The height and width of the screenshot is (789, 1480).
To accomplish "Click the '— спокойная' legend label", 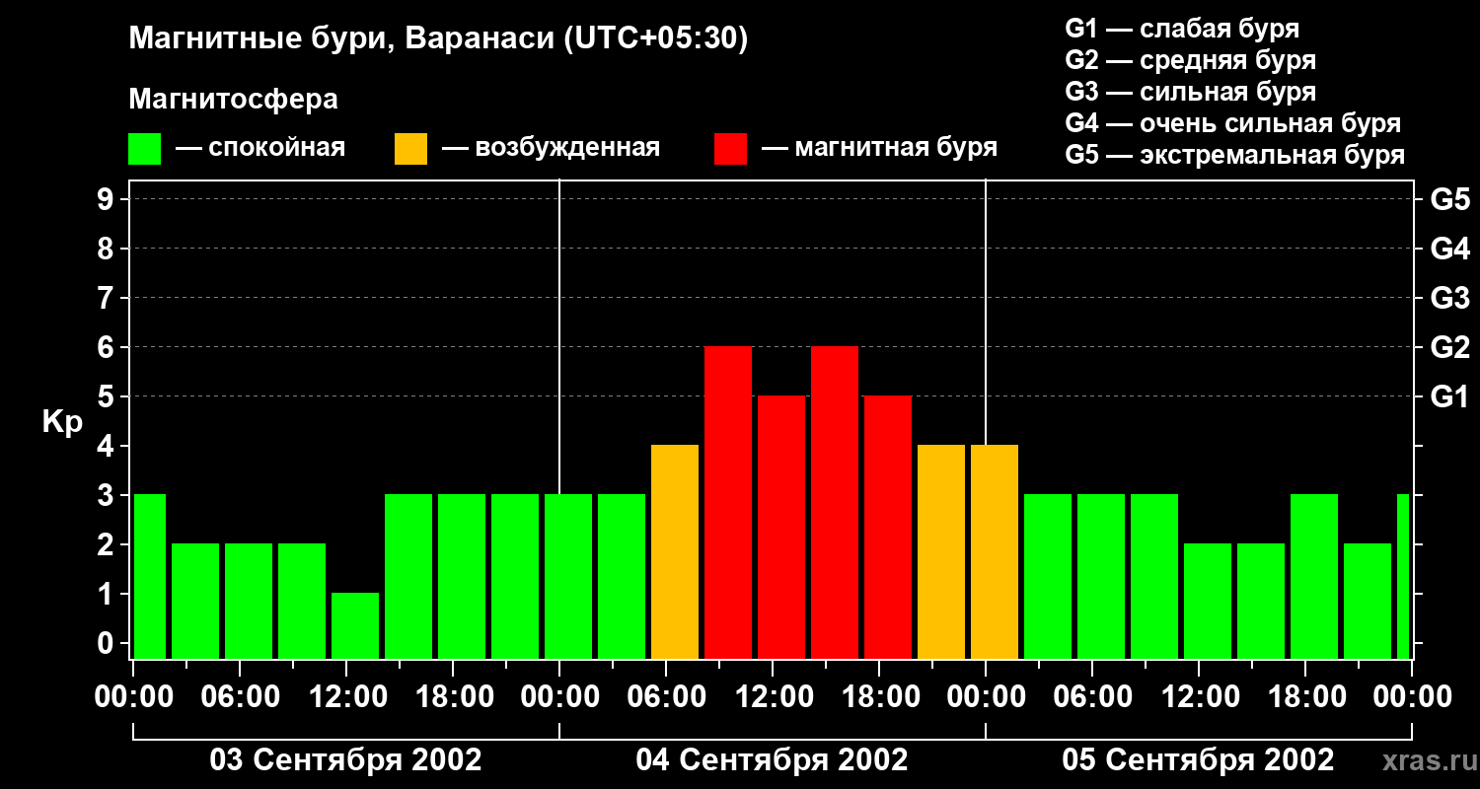I will tap(260, 149).
